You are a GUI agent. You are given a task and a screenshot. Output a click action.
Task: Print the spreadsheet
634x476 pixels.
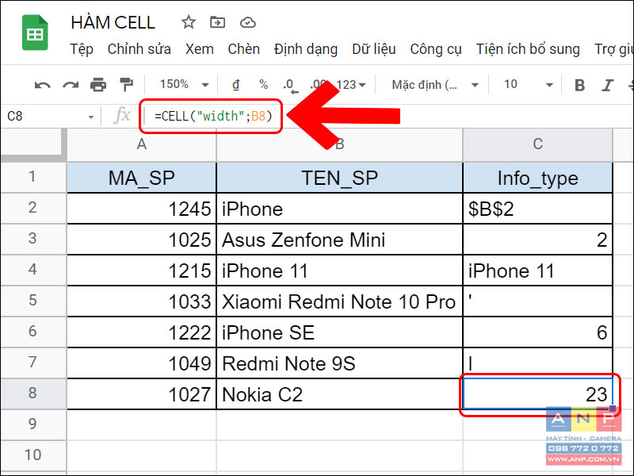point(98,85)
